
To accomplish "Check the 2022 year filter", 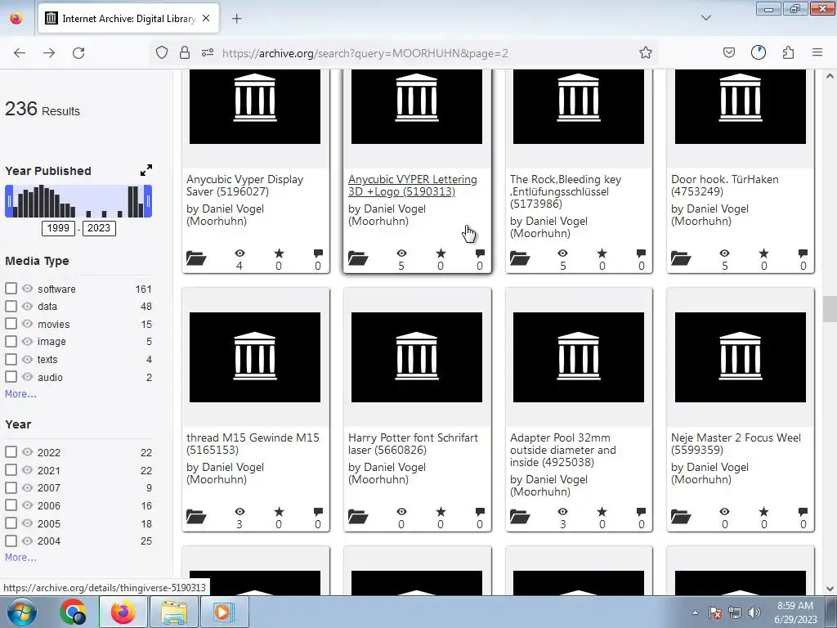I will tap(11, 451).
